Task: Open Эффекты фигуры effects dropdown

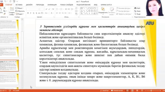Action: point(124,14)
